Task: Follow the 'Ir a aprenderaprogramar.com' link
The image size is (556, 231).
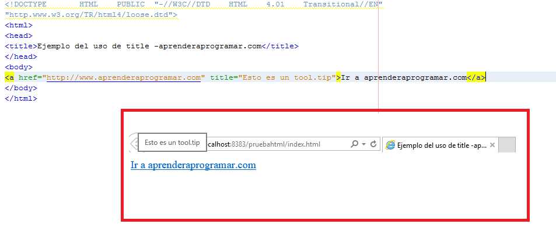Action: tap(193, 165)
